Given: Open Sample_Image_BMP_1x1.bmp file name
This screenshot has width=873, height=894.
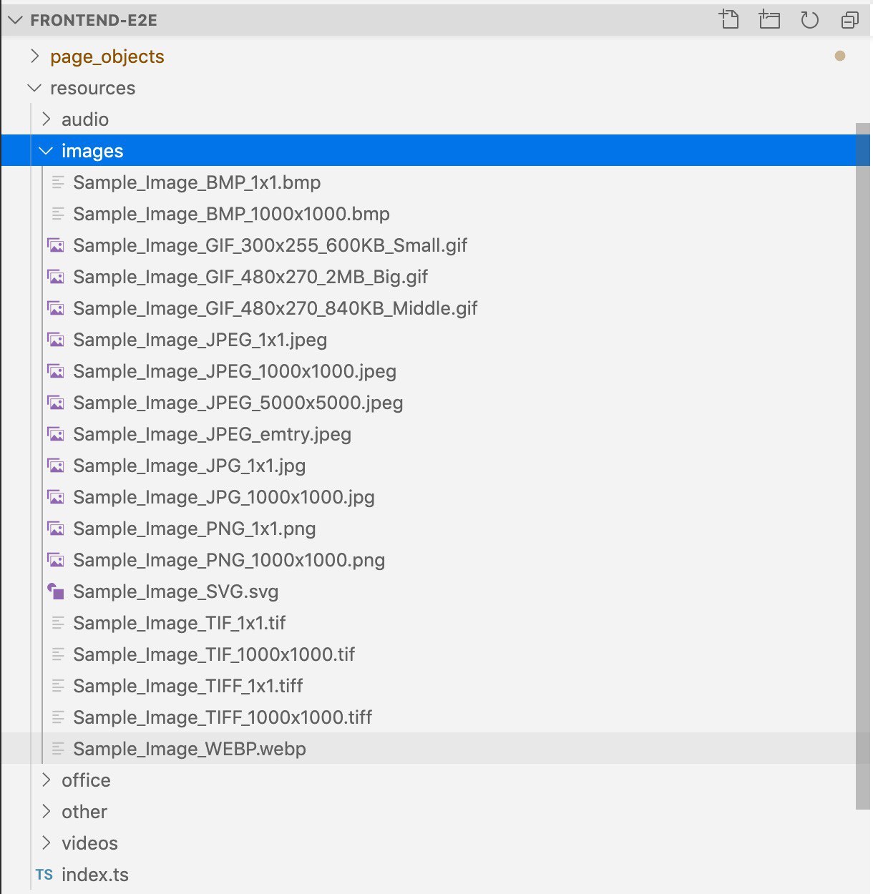Looking at the screenshot, I should [x=197, y=183].
